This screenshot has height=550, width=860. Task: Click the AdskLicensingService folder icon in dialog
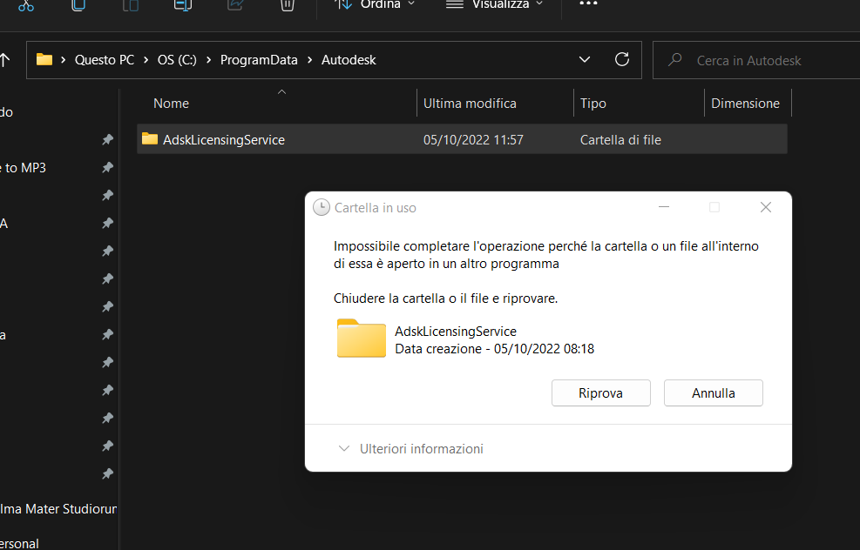[361, 339]
